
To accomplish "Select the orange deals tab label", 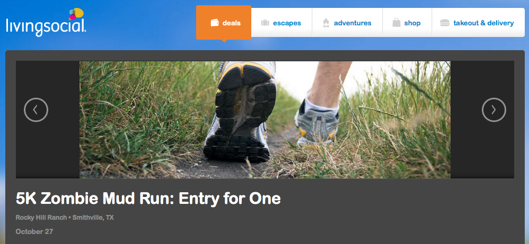I will click(x=232, y=23).
